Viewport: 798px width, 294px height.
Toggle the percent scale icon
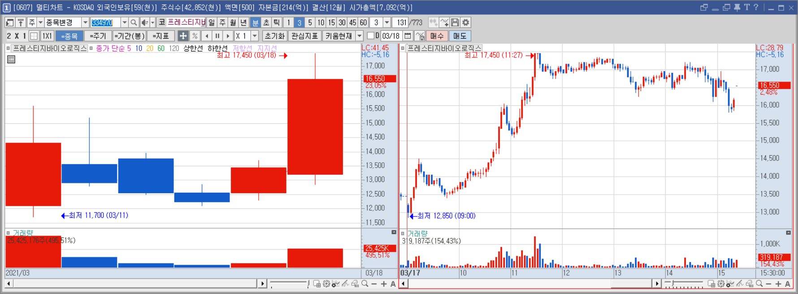pyautogui.click(x=195, y=36)
